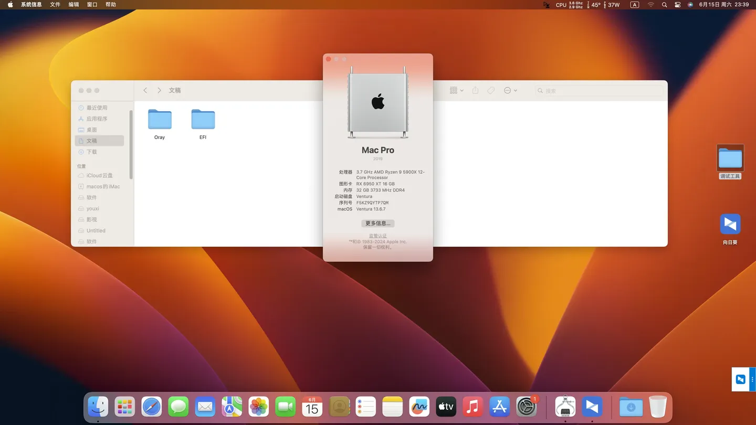Open the 监管认证 link

pyautogui.click(x=377, y=236)
